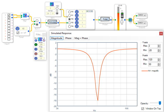This screenshot has width=164, height=112.
Task: Select the Dbl radio button in DC1
Action: (x=57, y=13)
